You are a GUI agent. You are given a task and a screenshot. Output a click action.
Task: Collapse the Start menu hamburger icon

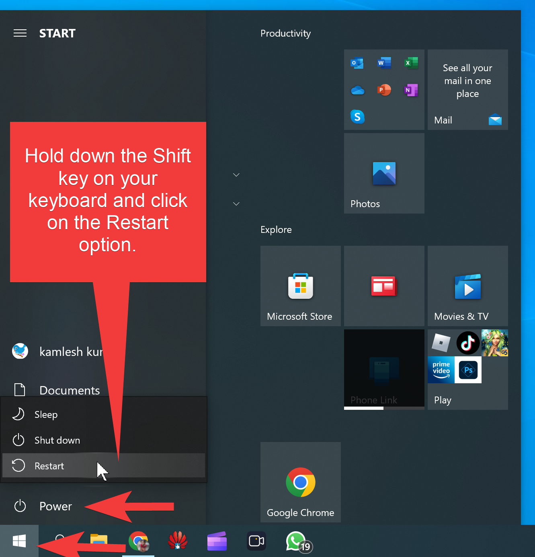[x=20, y=33]
